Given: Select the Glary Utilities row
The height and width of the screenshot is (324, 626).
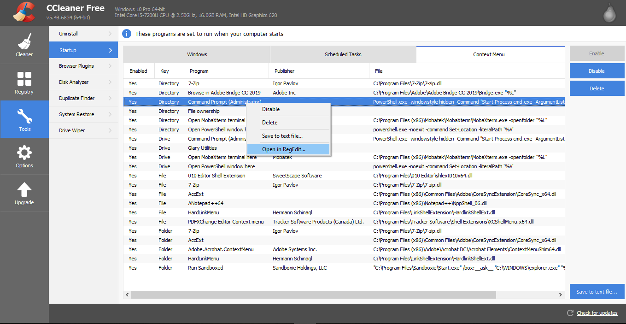Looking at the screenshot, I should tap(344, 148).
